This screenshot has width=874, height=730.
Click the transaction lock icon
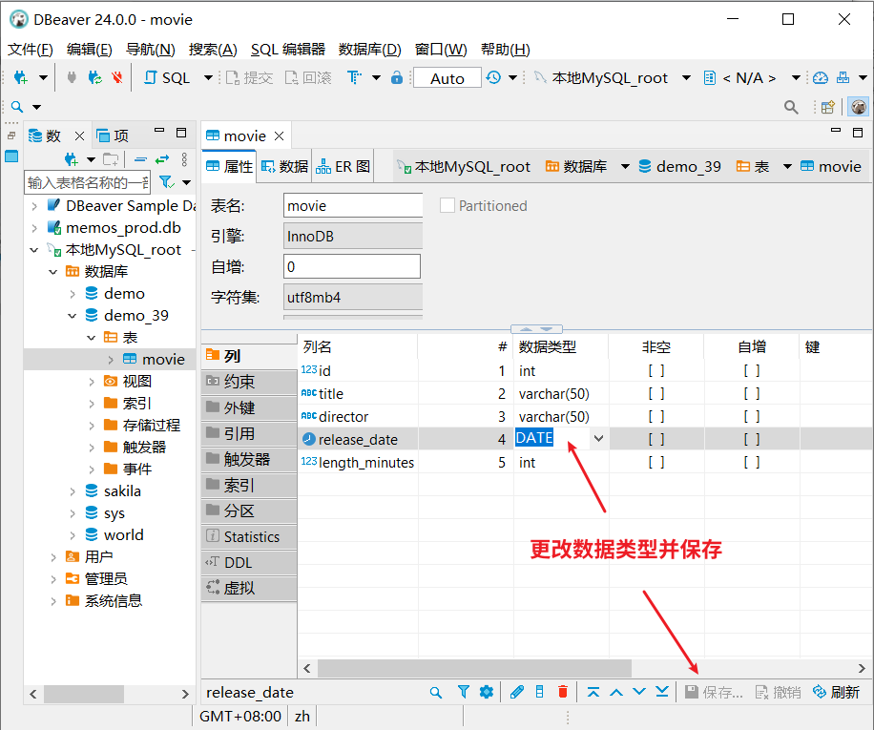(396, 77)
